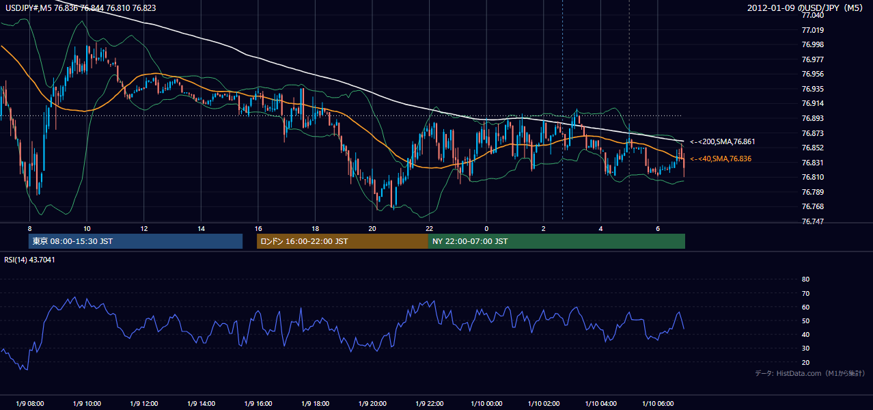This screenshot has height=410, width=873.
Task: Click hour tick 2 under price chart
Action: click(544, 228)
